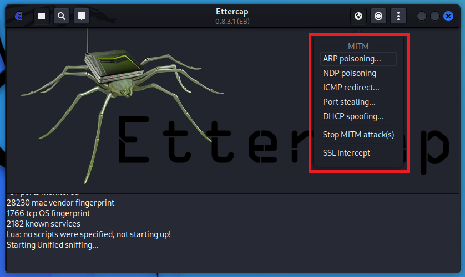Screen dimensions: 465x277
Task: Choose Port stealing... attack option
Action: coord(358,102)
